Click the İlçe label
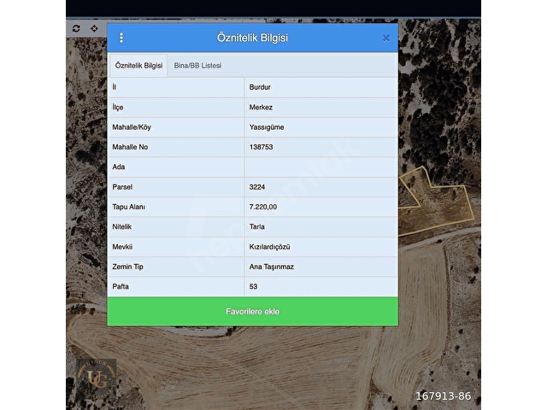The height and width of the screenshot is (410, 547). tap(118, 108)
